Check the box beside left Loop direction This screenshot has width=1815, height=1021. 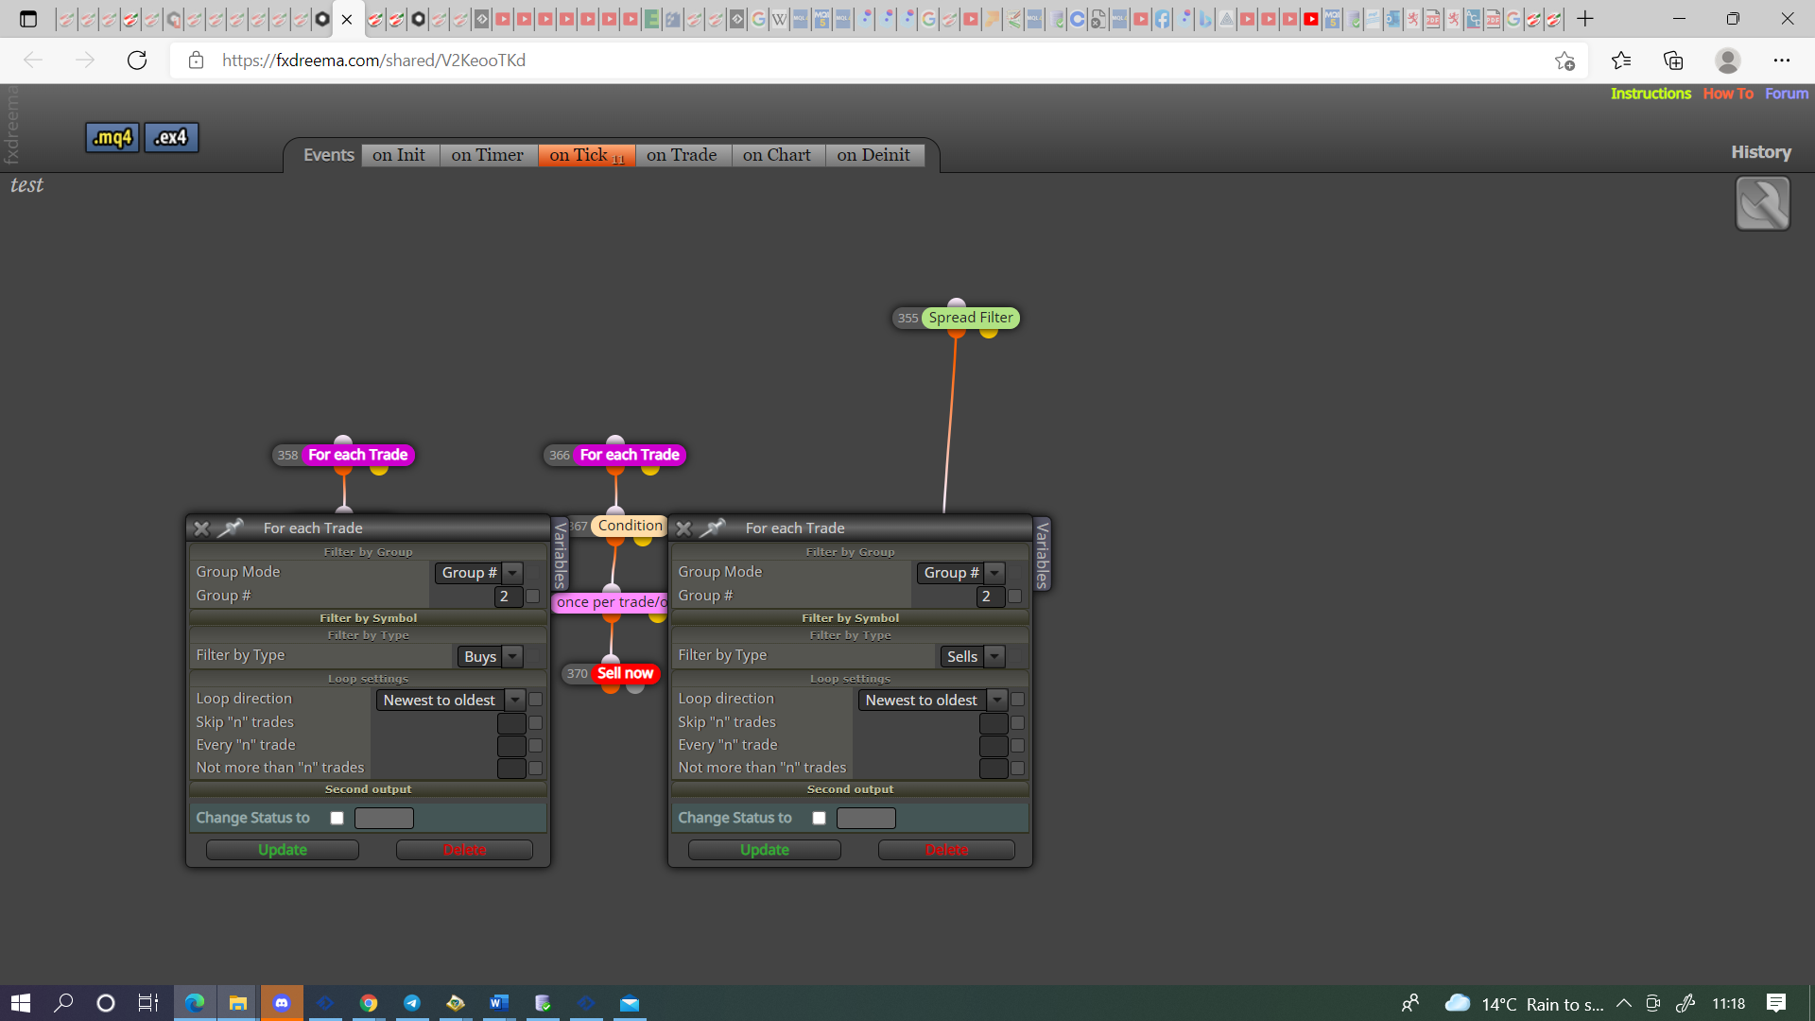[x=535, y=700]
